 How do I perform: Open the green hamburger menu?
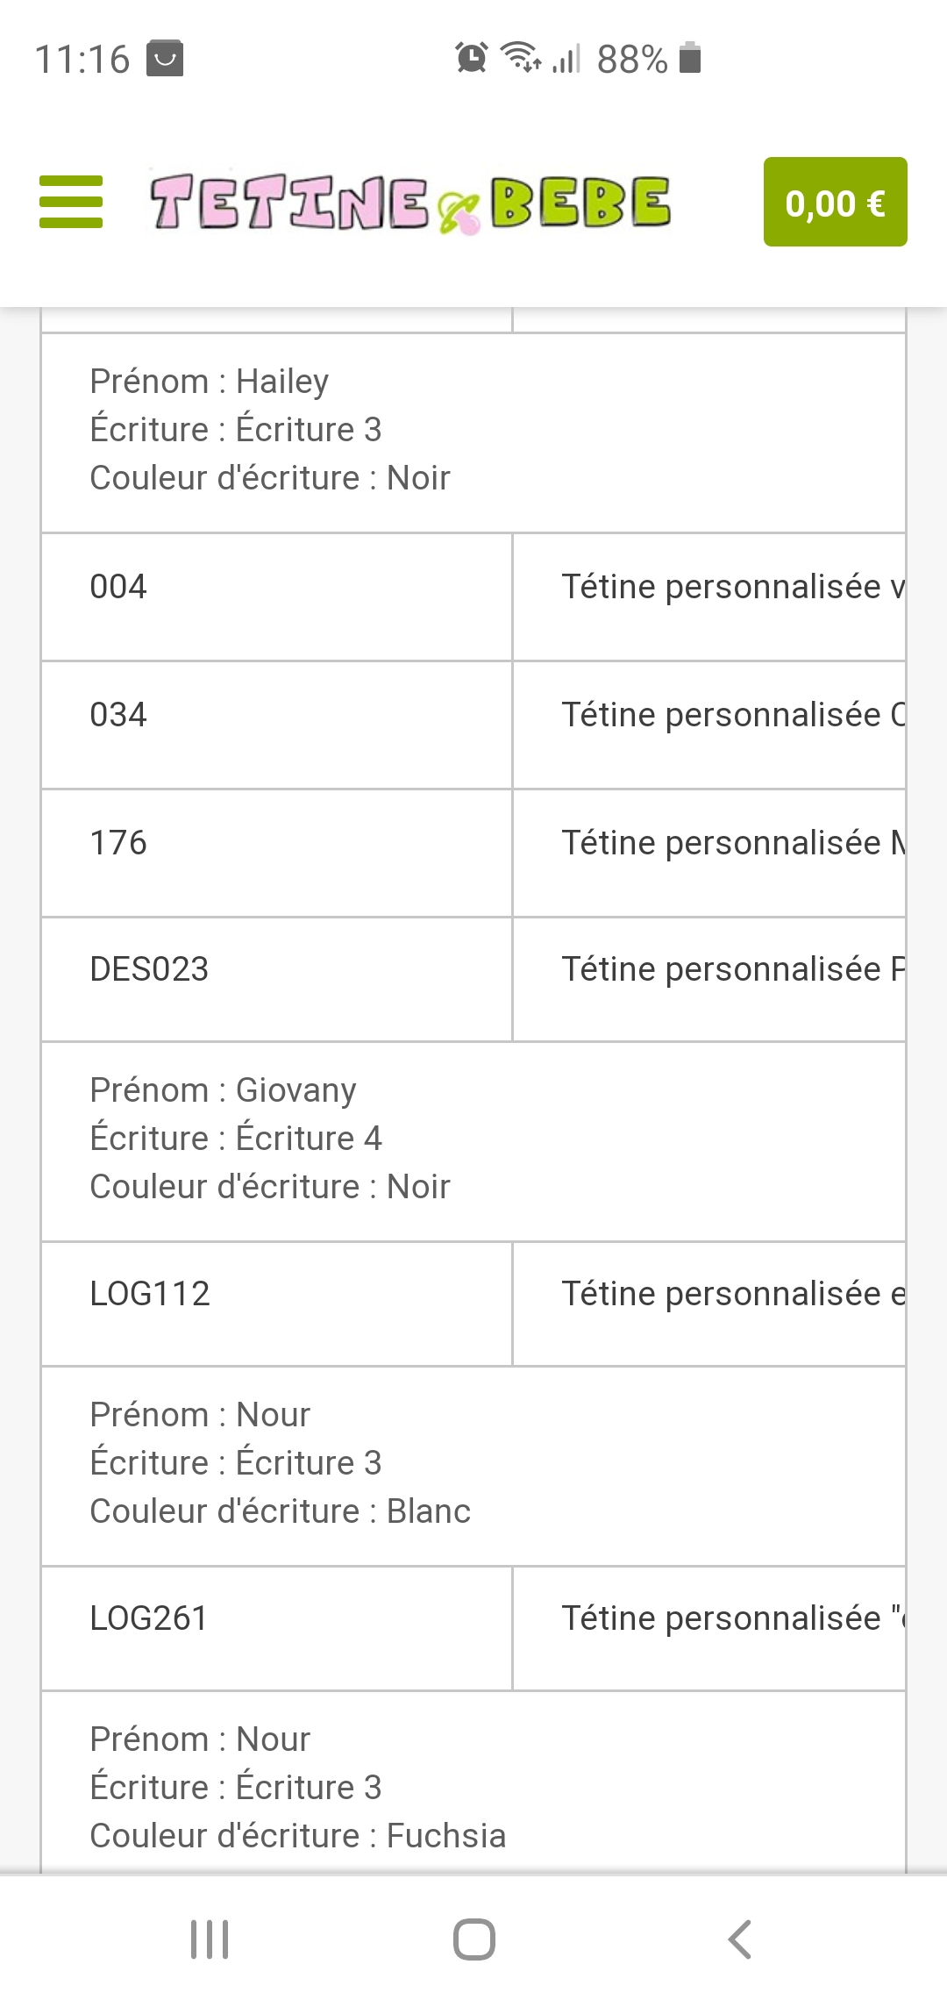(71, 202)
